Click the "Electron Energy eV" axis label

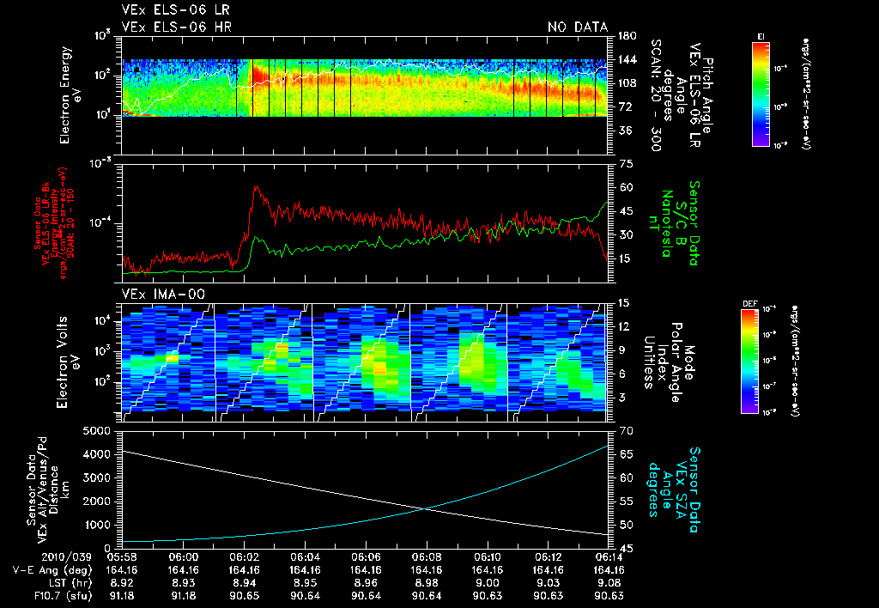70,94
